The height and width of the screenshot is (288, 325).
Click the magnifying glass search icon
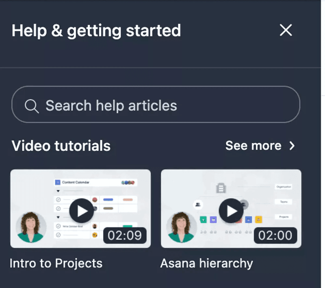pos(32,105)
